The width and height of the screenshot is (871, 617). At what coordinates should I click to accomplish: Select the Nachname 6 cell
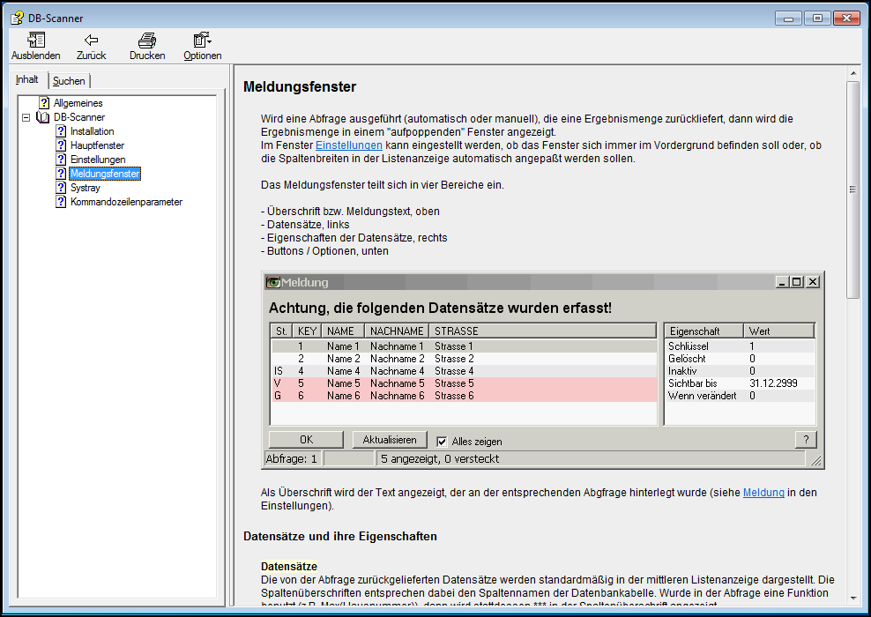tap(398, 396)
